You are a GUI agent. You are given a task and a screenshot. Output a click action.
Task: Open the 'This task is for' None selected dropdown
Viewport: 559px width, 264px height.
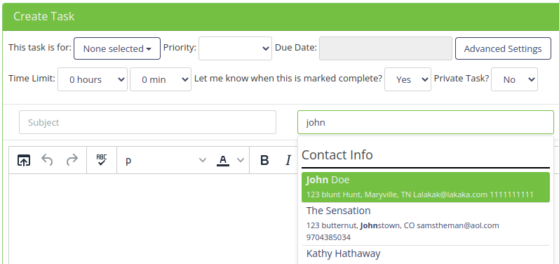tap(117, 48)
